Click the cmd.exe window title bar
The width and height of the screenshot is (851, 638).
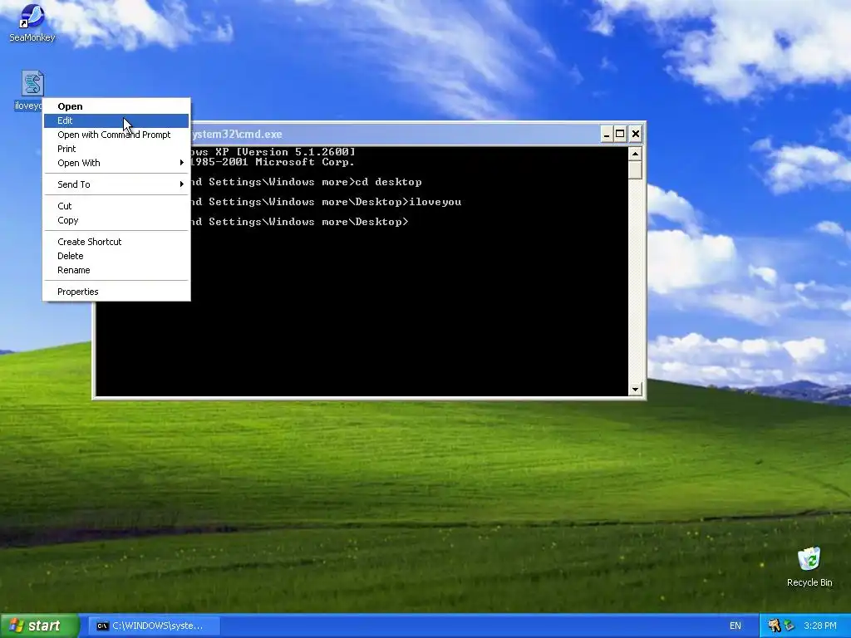[x=393, y=134]
